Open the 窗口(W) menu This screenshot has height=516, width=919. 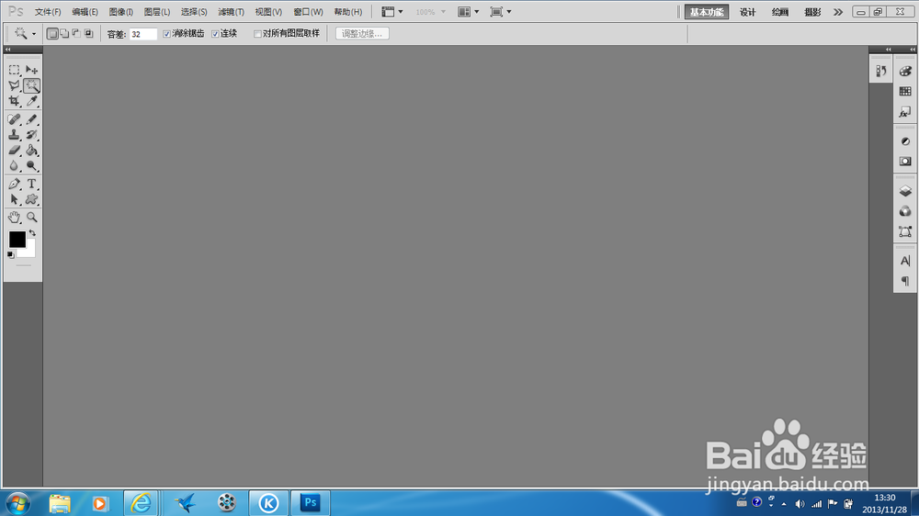point(308,12)
